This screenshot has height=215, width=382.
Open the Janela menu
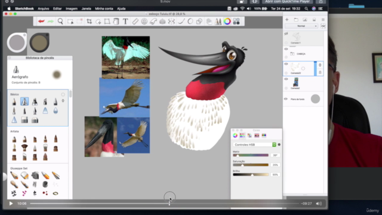click(86, 8)
